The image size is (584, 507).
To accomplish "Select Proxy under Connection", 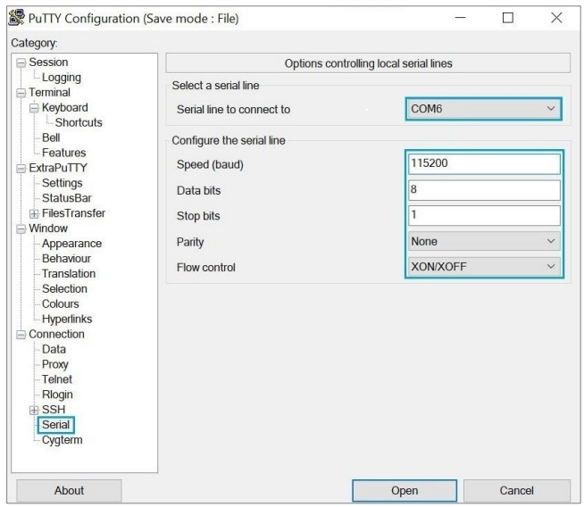I will (x=54, y=364).
